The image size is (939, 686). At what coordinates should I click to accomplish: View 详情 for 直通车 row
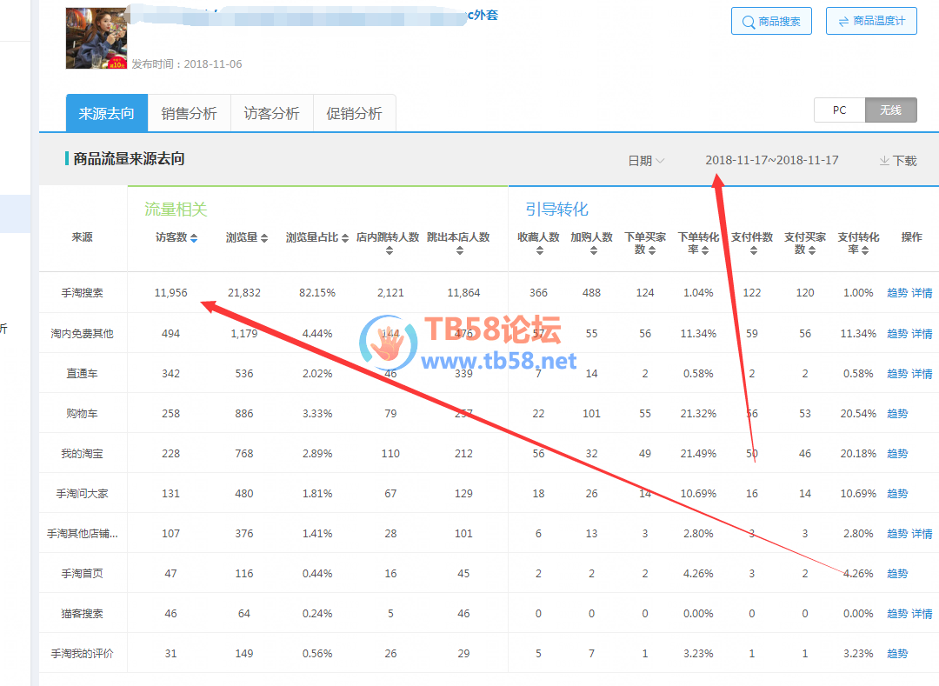tap(922, 374)
